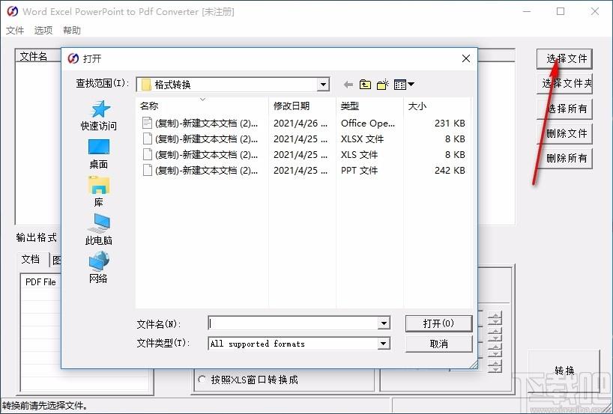Select the XLSX file icon
Viewport: 613px width, 414px height.
coord(147,138)
